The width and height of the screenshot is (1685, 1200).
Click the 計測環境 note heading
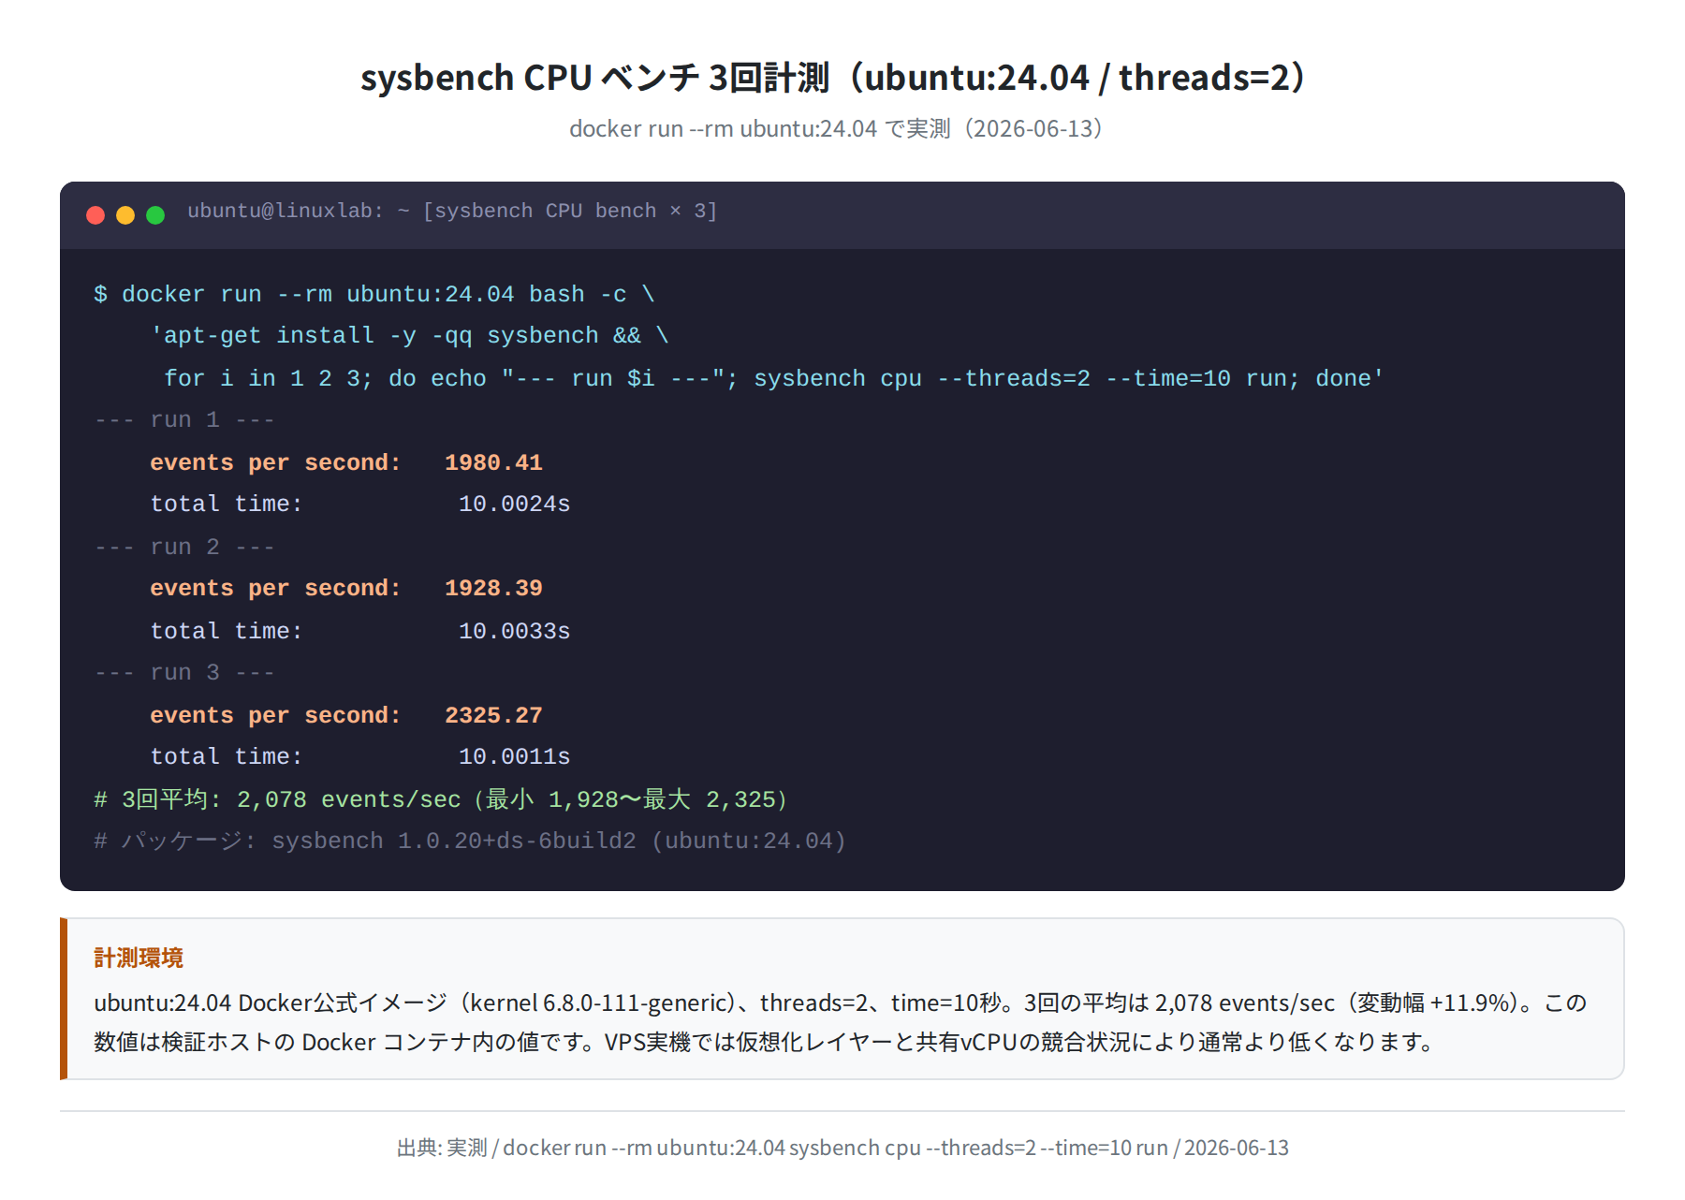point(139,958)
